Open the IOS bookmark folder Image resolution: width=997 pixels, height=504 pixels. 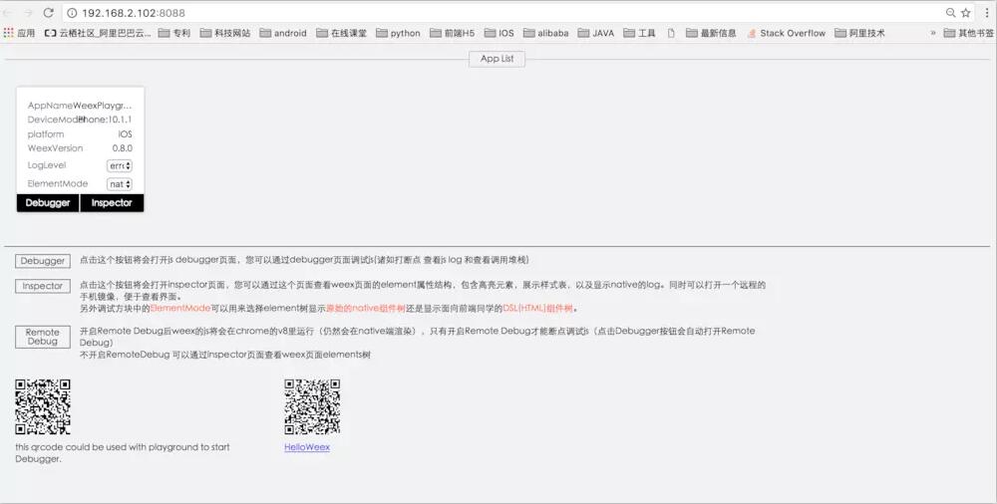tap(499, 33)
